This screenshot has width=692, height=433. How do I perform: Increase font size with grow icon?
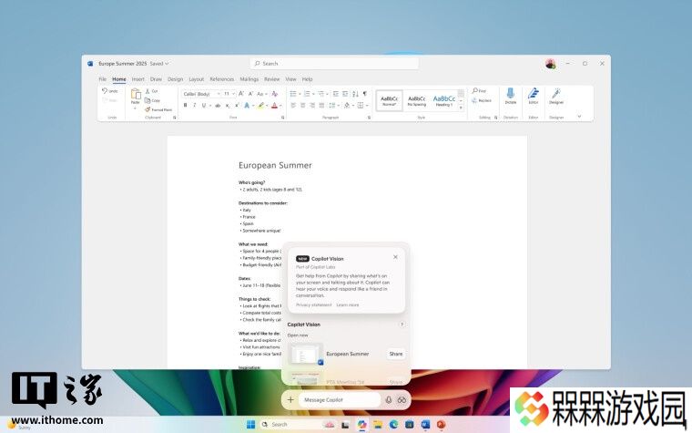click(241, 94)
